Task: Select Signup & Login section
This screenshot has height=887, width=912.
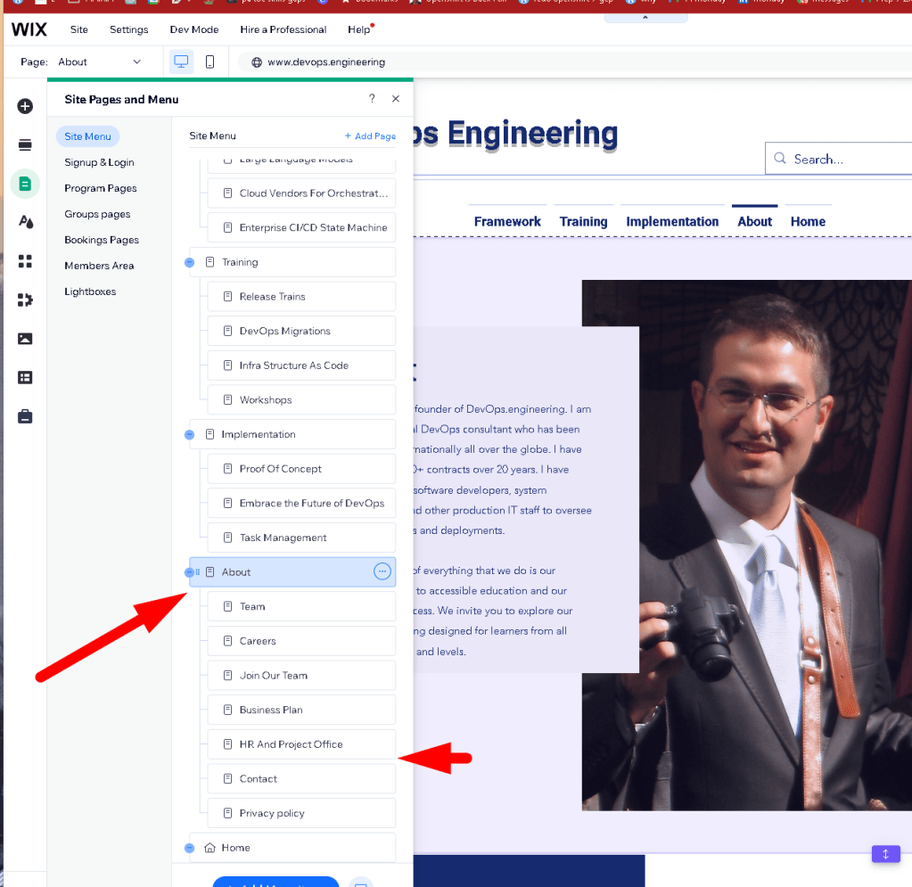Action: pyautogui.click(x=100, y=162)
